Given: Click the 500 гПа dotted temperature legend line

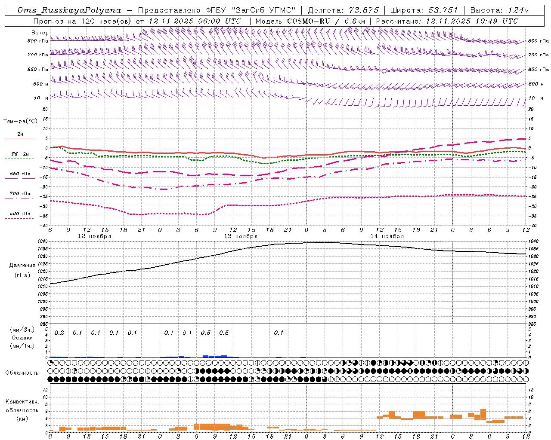Looking at the screenshot, I should tap(19, 218).
